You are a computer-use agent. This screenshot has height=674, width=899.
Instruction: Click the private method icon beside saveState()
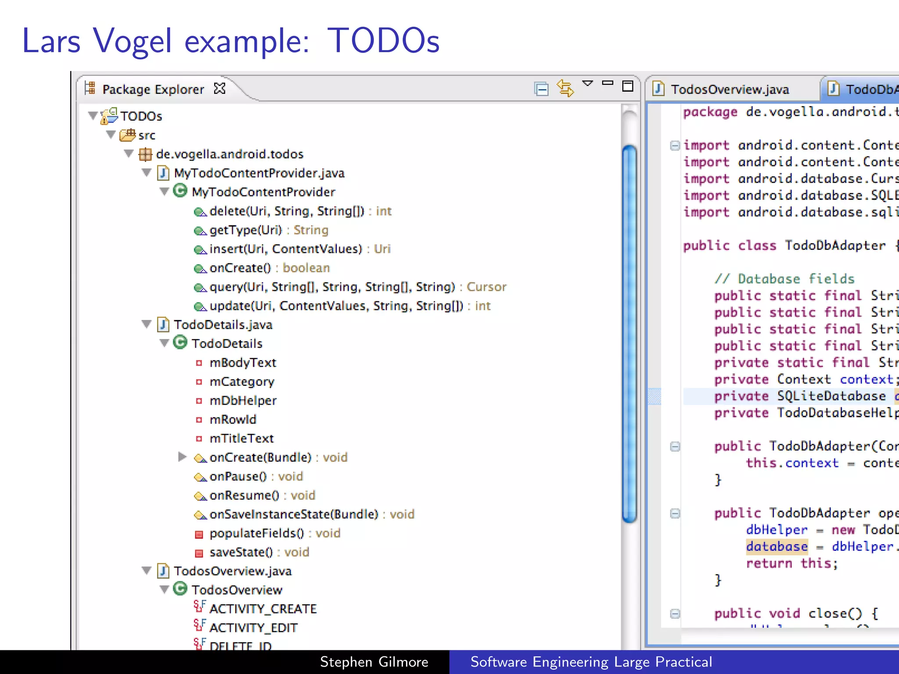(x=199, y=553)
